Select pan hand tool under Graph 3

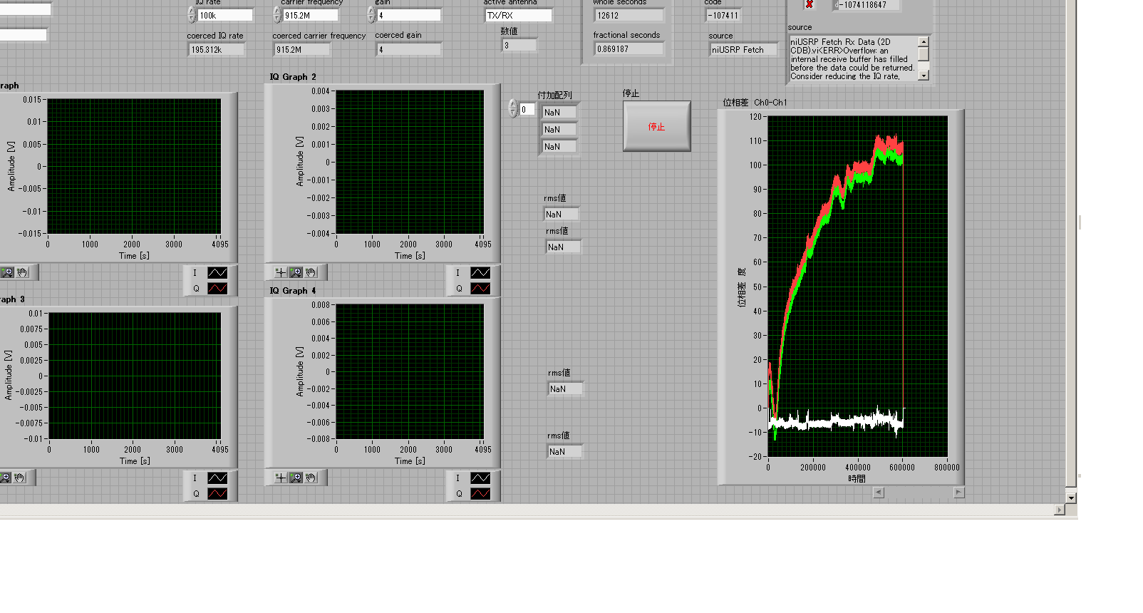coord(20,478)
